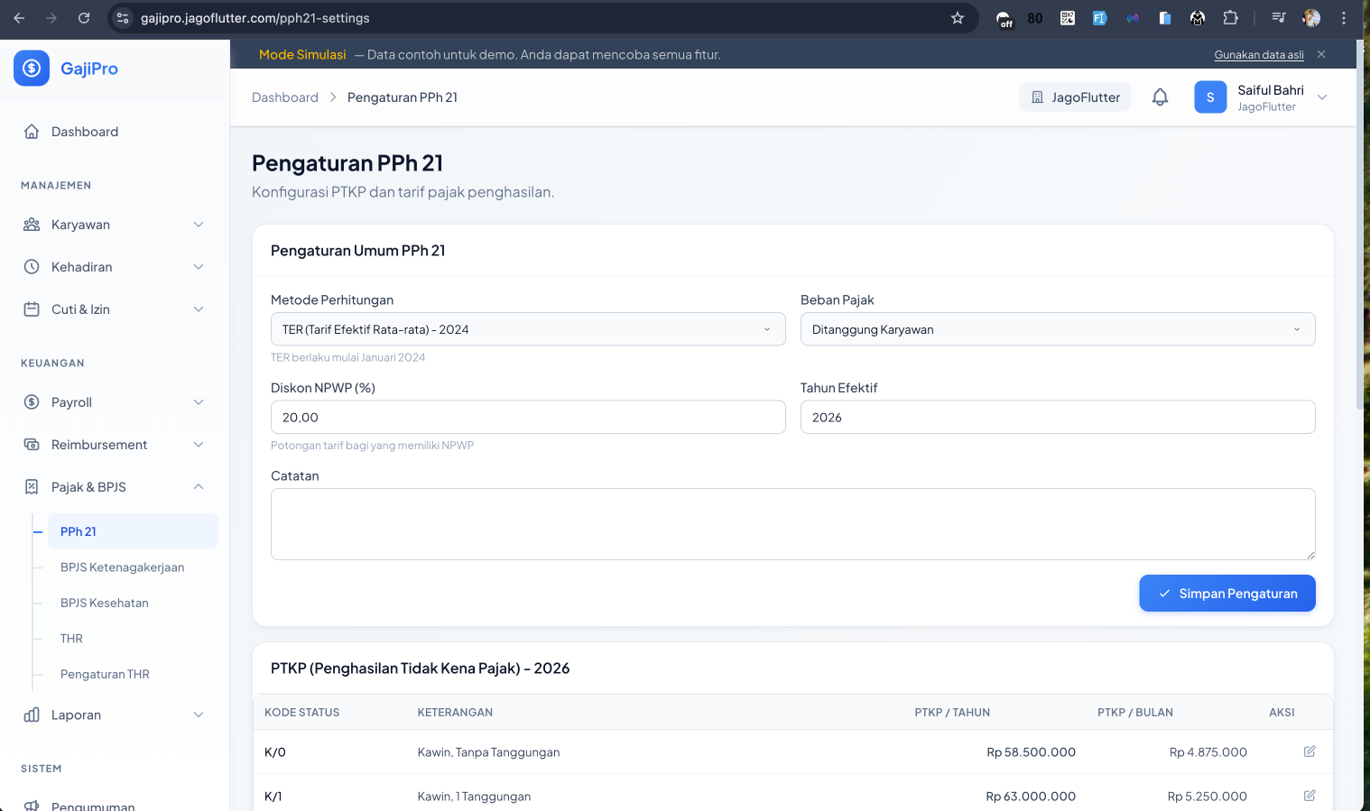1370x811 pixels.
Task: Open Chrome three-dot menu
Action: tap(1344, 18)
